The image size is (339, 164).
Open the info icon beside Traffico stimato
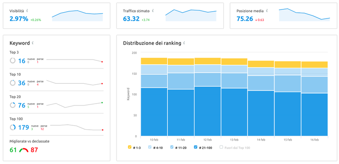tap(153, 10)
